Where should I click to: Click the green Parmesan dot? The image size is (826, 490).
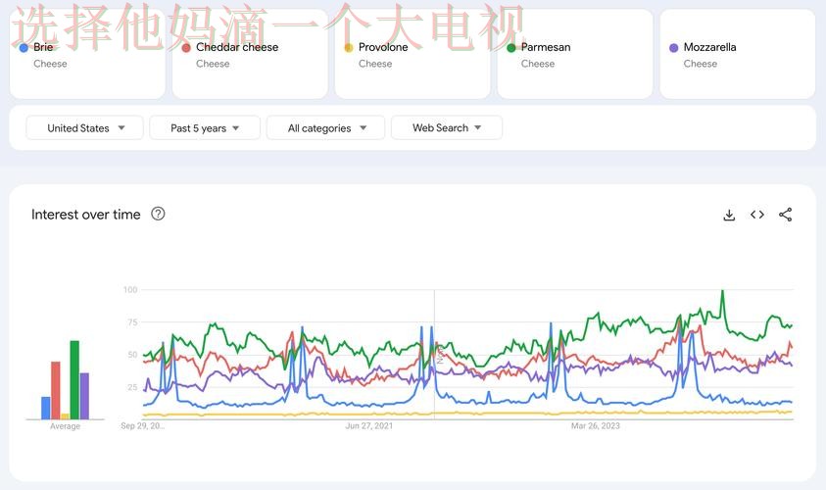511,47
